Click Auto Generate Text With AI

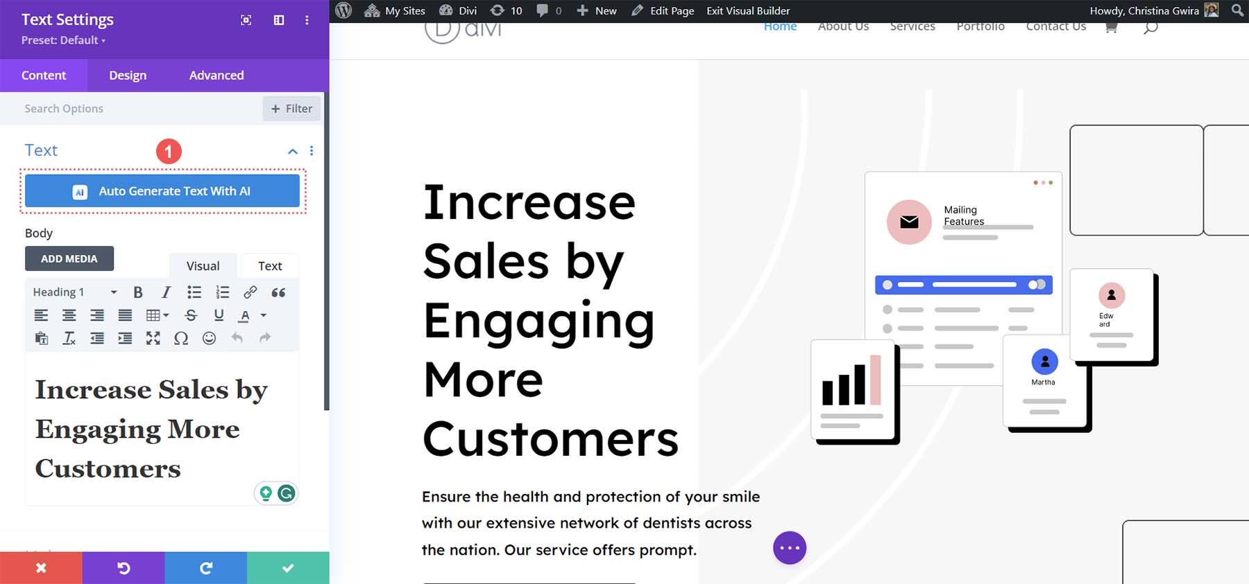pyautogui.click(x=162, y=191)
